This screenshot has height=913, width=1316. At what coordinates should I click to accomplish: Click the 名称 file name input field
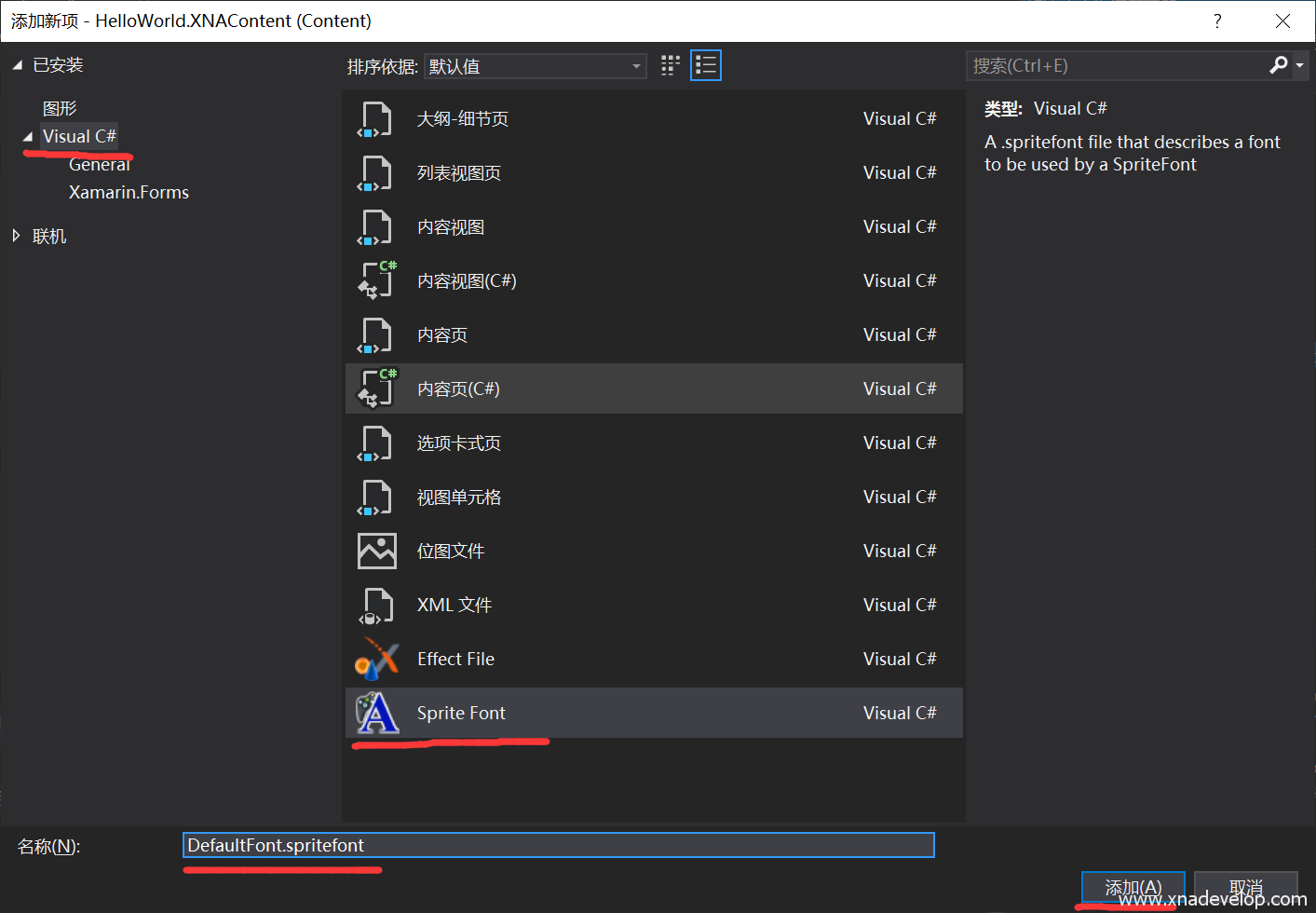(x=558, y=845)
